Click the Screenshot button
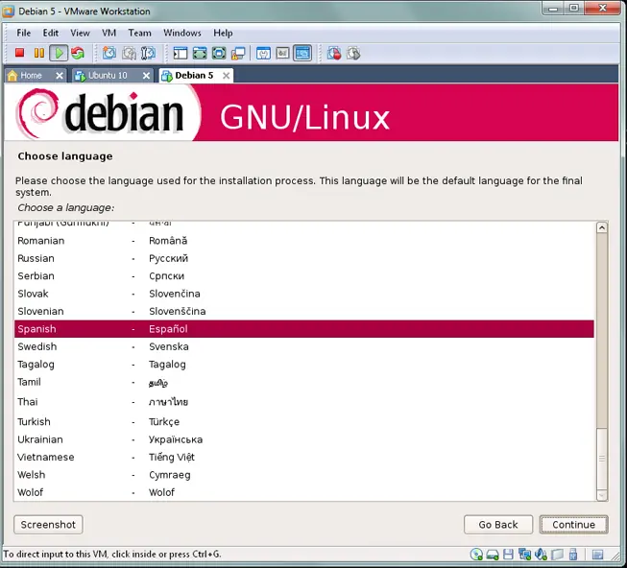This screenshot has width=627, height=568. [48, 525]
